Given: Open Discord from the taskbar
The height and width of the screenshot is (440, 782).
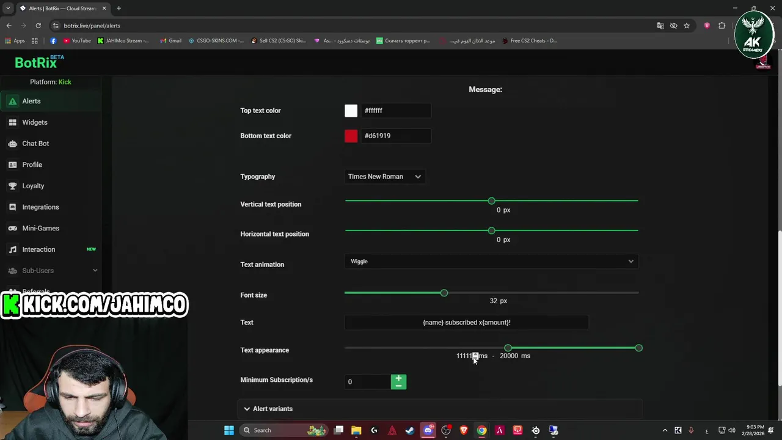Looking at the screenshot, I should pos(428,430).
